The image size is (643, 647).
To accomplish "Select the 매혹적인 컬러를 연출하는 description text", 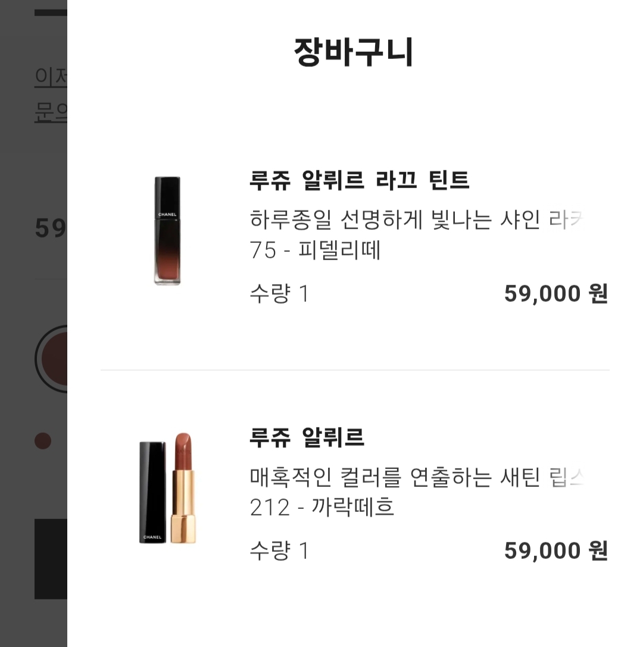I will [417, 477].
